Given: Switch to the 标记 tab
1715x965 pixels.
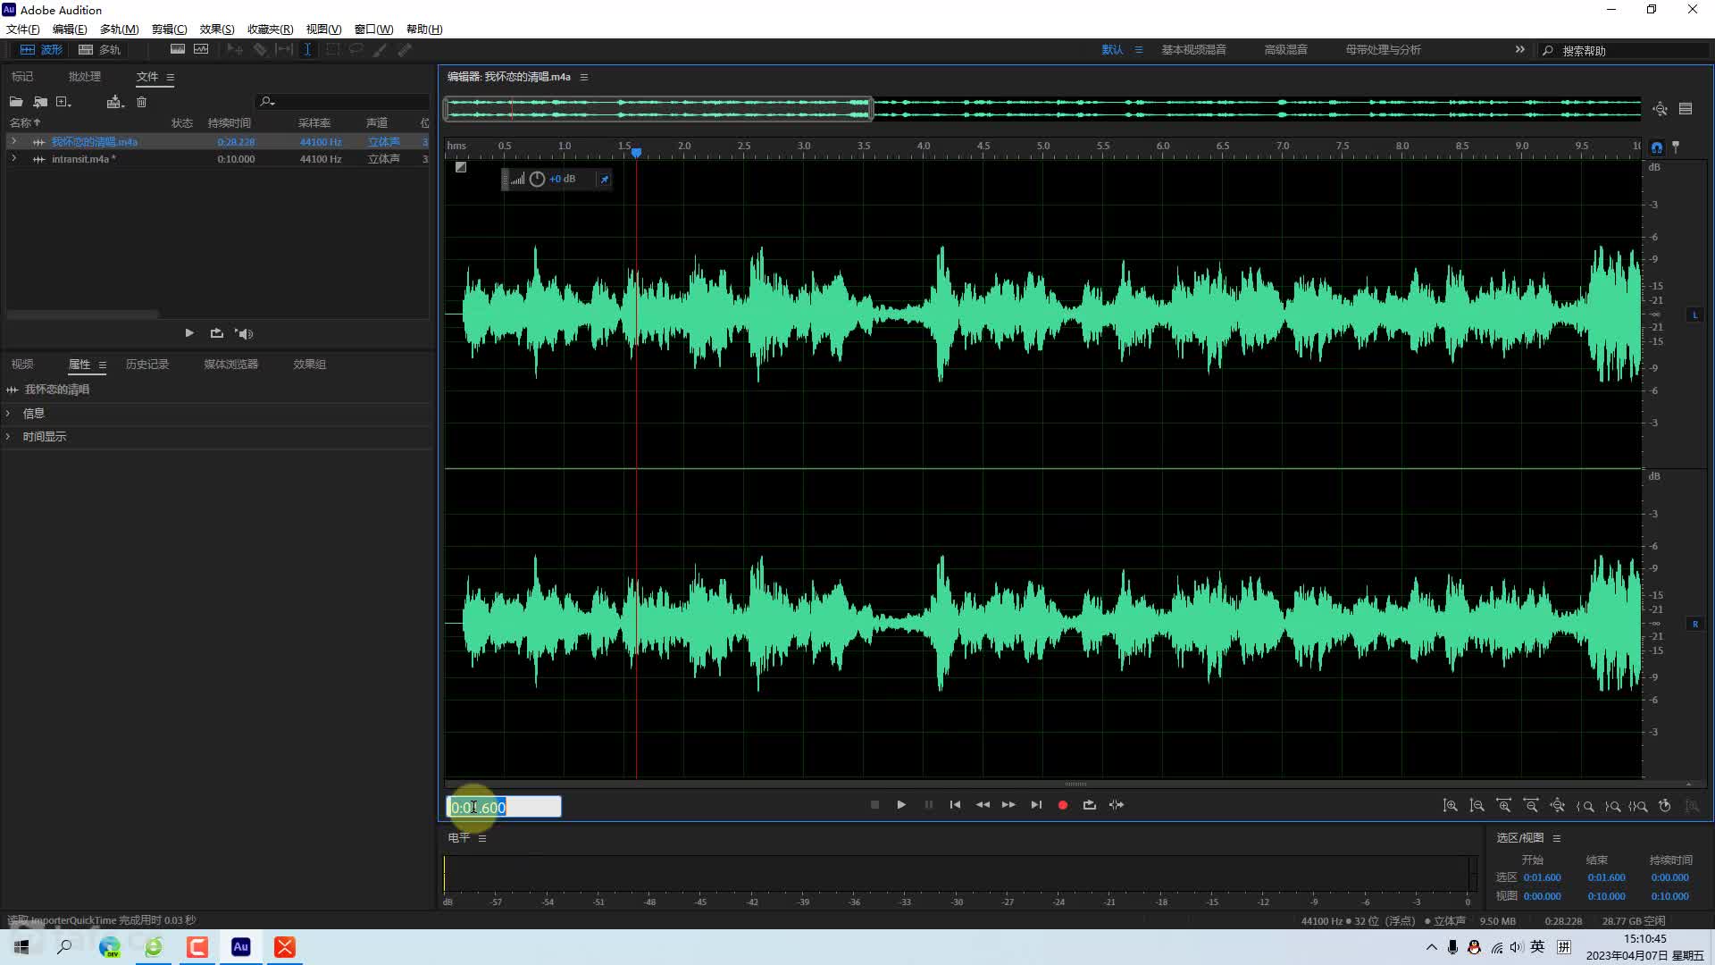Looking at the screenshot, I should [x=22, y=77].
